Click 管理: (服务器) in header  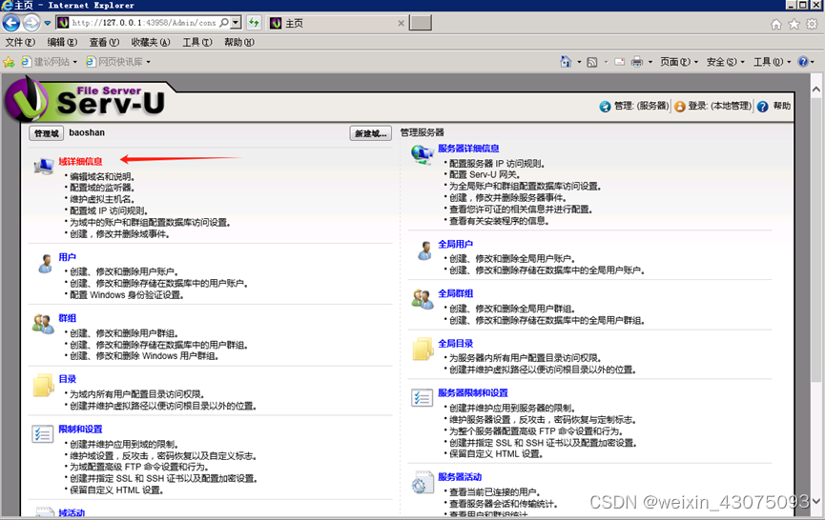634,106
